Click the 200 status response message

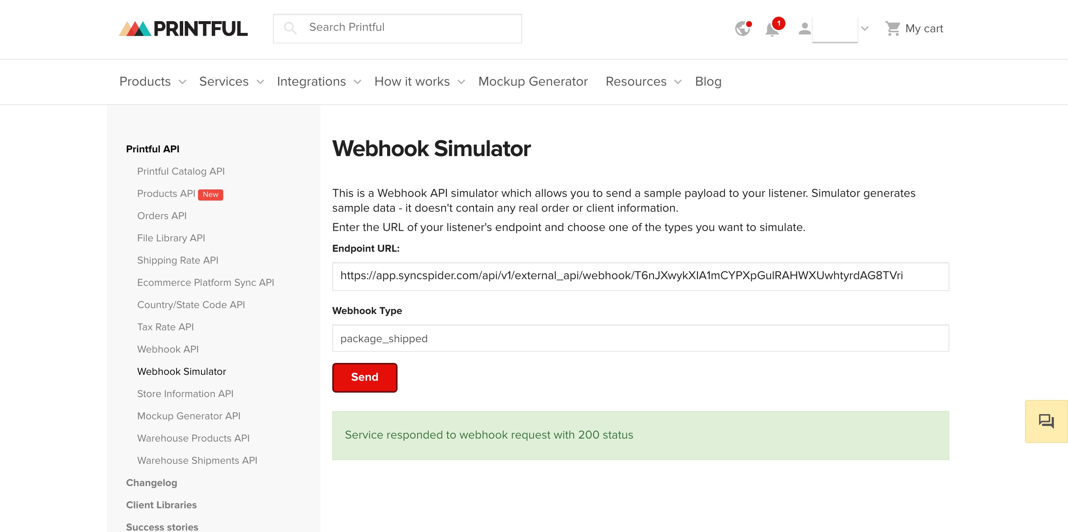[640, 436]
